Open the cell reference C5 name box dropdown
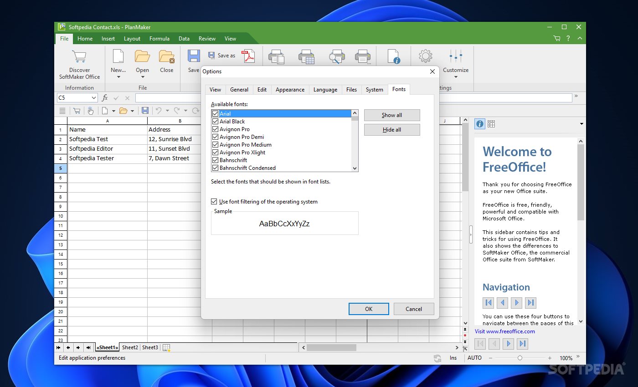 94,98
